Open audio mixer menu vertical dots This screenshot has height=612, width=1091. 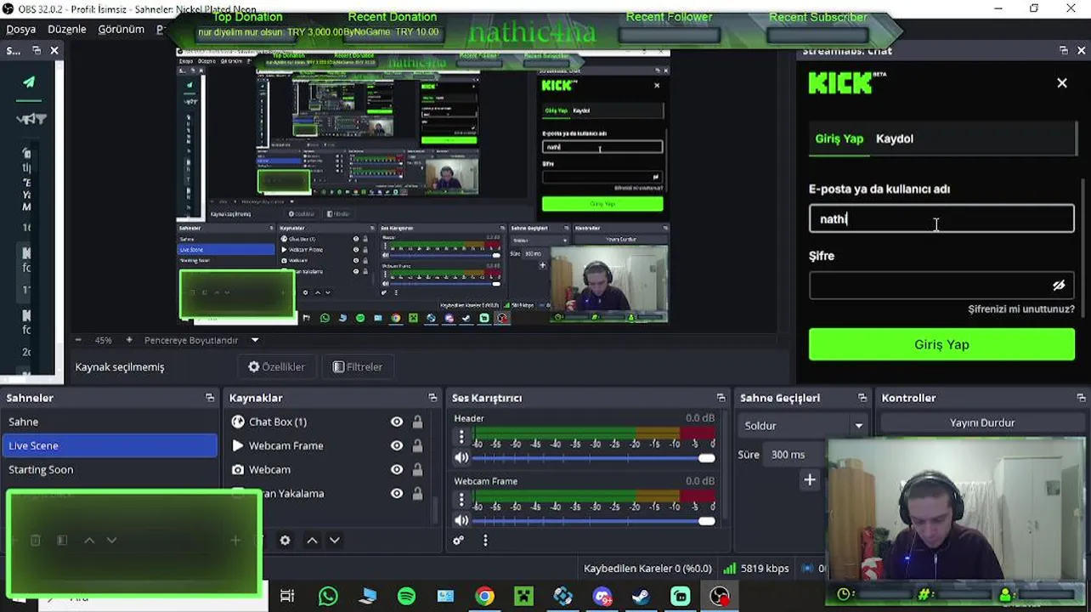485,540
